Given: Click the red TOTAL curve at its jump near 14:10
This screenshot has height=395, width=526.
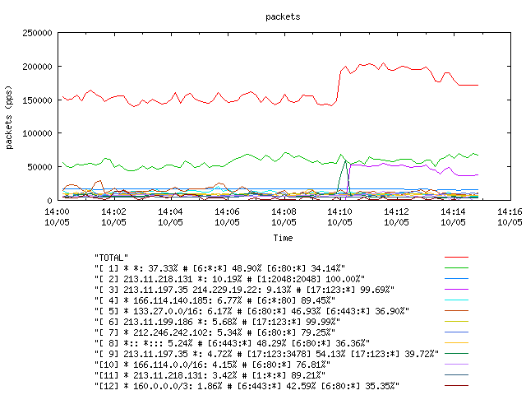Looking at the screenshot, I should click(x=339, y=85).
